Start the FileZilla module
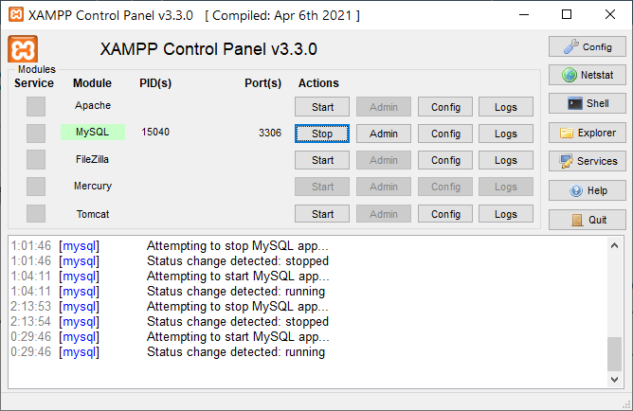 pyautogui.click(x=322, y=160)
